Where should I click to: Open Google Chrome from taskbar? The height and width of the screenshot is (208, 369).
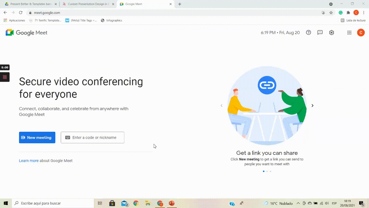[136, 203]
